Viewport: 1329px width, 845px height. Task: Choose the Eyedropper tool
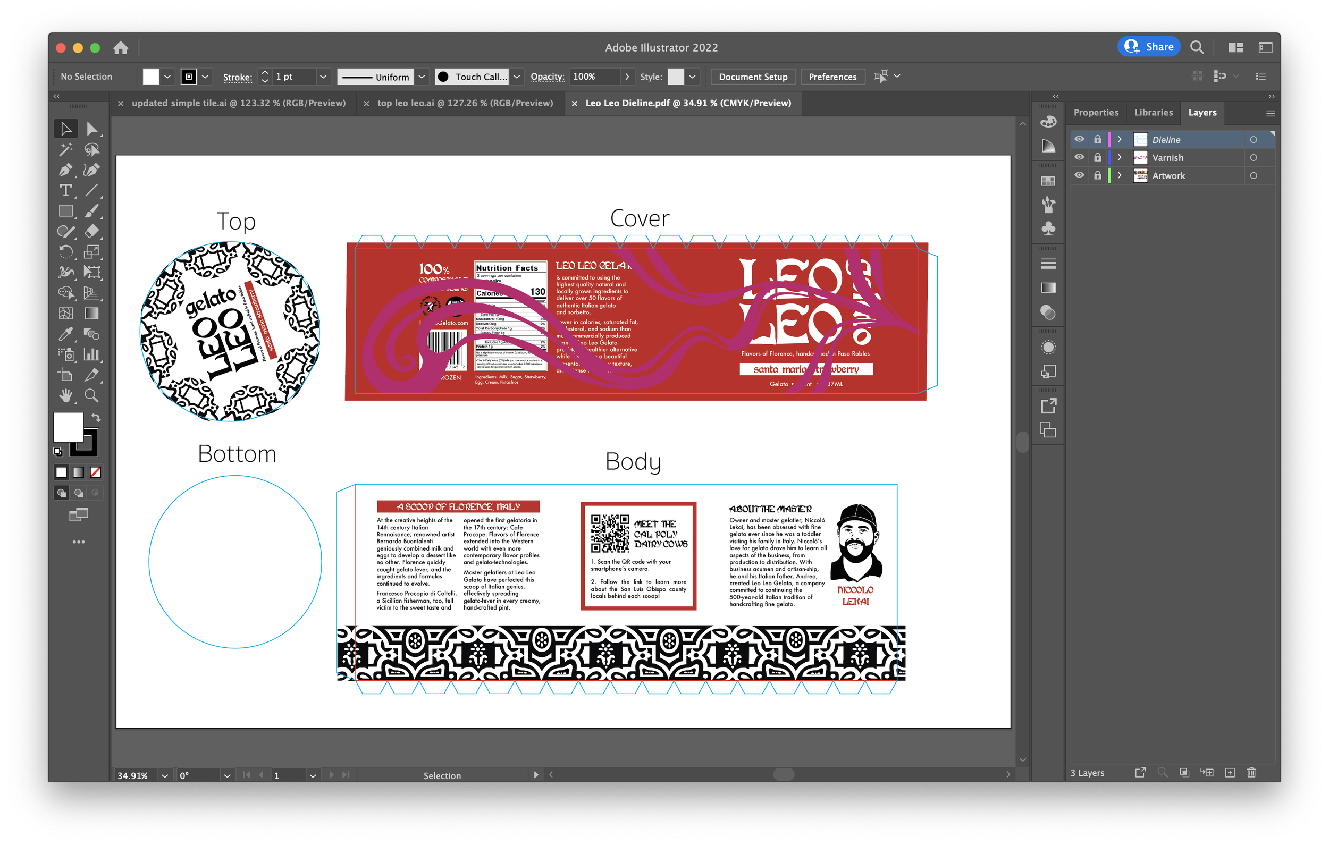click(65, 334)
